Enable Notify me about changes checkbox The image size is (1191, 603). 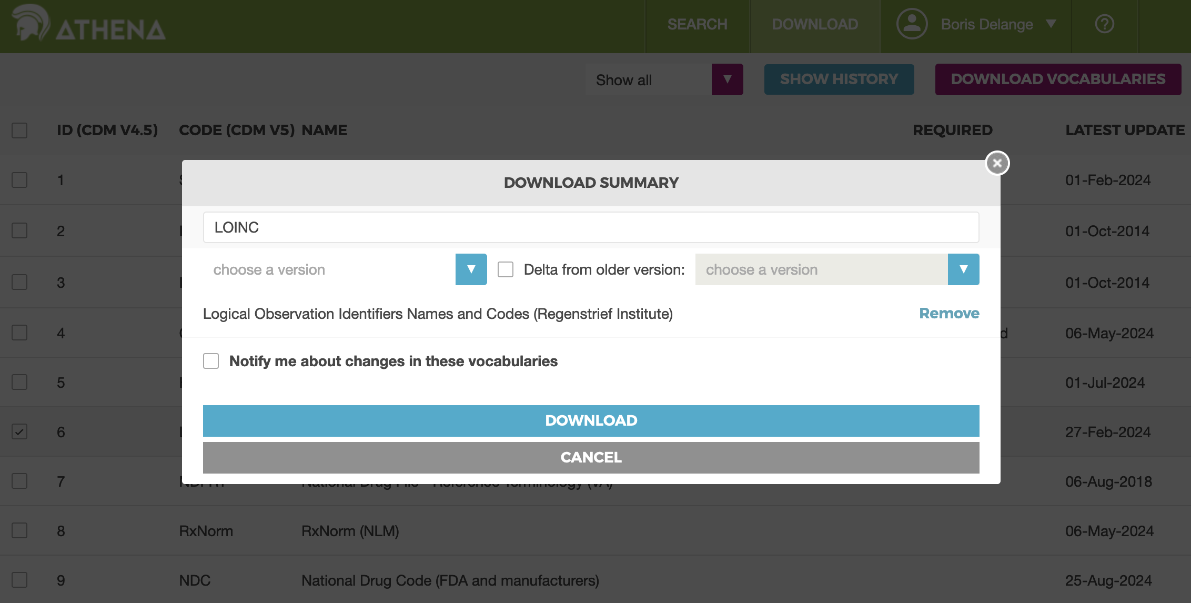tap(211, 361)
